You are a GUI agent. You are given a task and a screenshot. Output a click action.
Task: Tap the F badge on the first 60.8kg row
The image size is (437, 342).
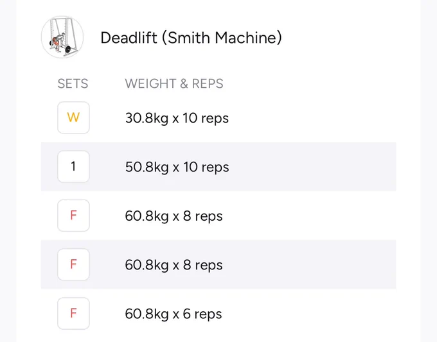[73, 216]
